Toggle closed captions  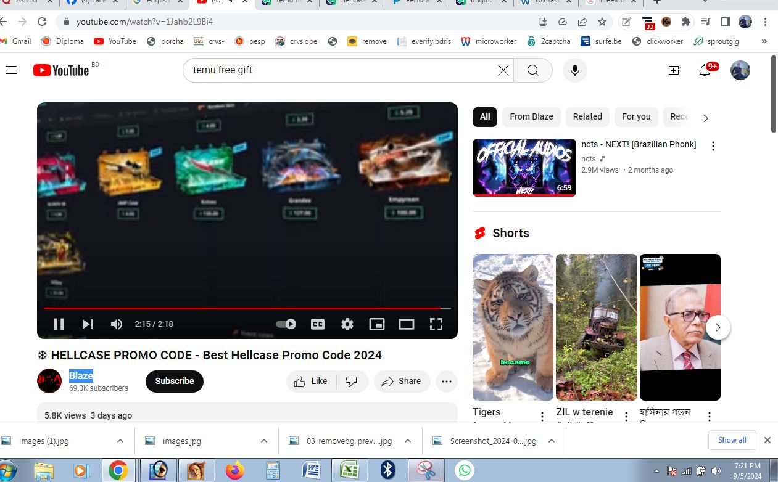(318, 324)
